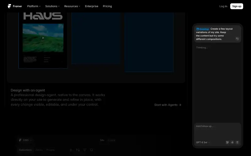251x156 pixels.
Task: Go to the Enterprise page
Action: [92, 6]
